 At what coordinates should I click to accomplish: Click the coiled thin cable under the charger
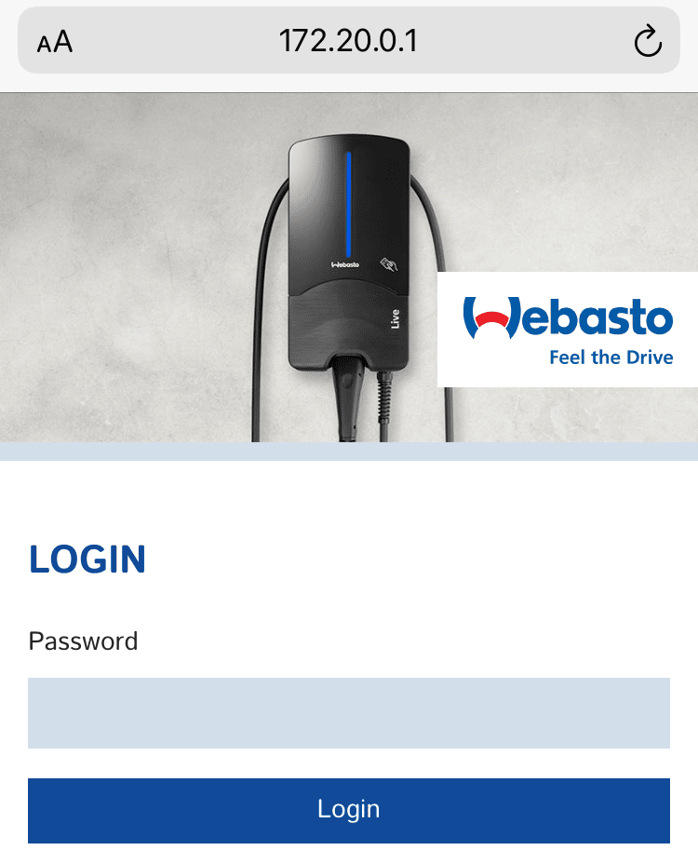tap(384, 405)
